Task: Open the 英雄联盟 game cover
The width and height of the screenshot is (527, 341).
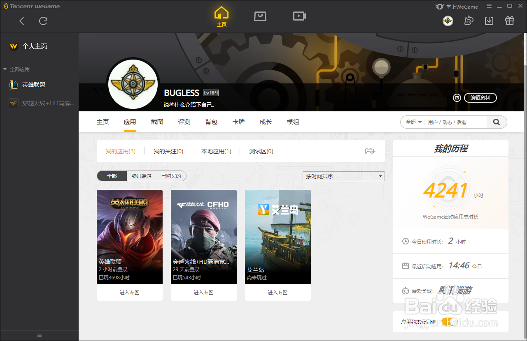Action: pyautogui.click(x=130, y=237)
